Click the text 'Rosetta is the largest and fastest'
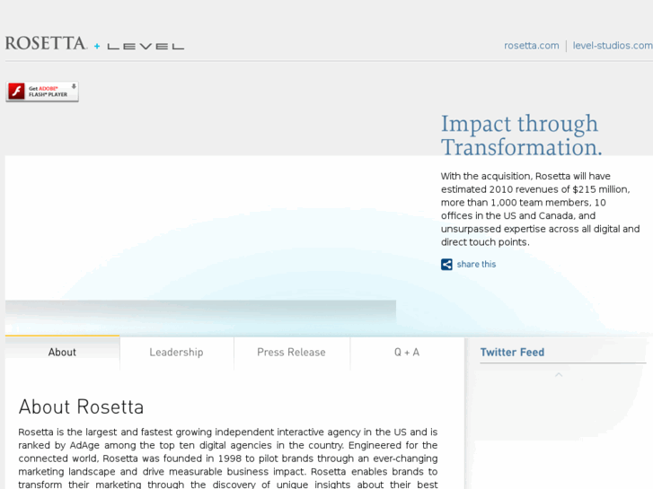The height and width of the screenshot is (489, 653). tap(95, 432)
